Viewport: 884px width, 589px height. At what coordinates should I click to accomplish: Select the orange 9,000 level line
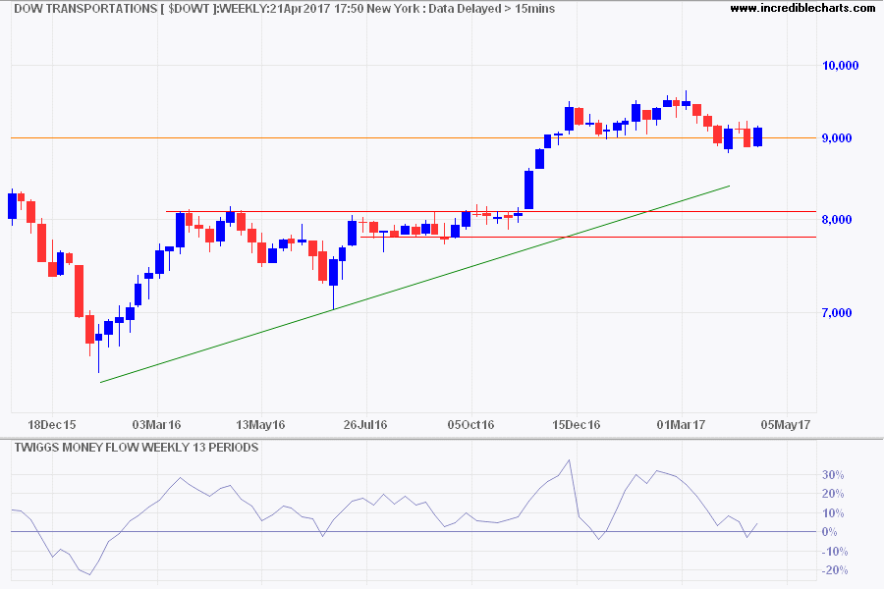click(x=414, y=137)
